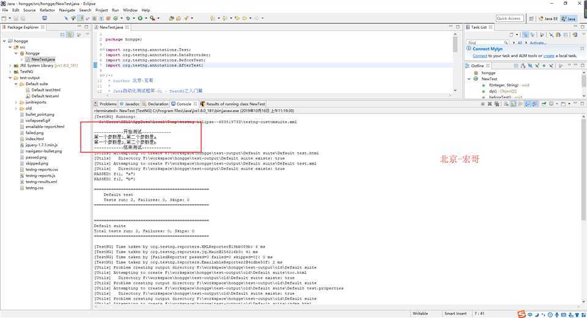The width and height of the screenshot is (587, 318).
Task: Click the Connect link in Connect Mylyn
Action: pos(479,56)
